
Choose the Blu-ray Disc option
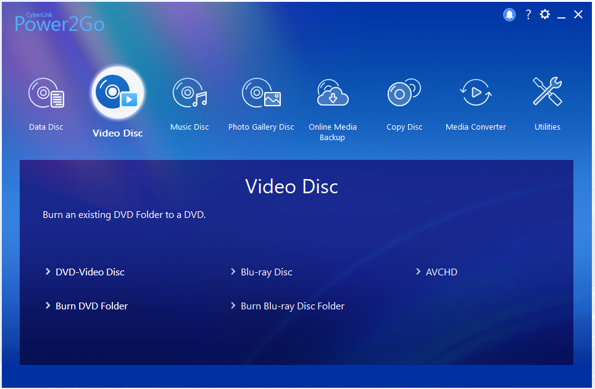(267, 272)
